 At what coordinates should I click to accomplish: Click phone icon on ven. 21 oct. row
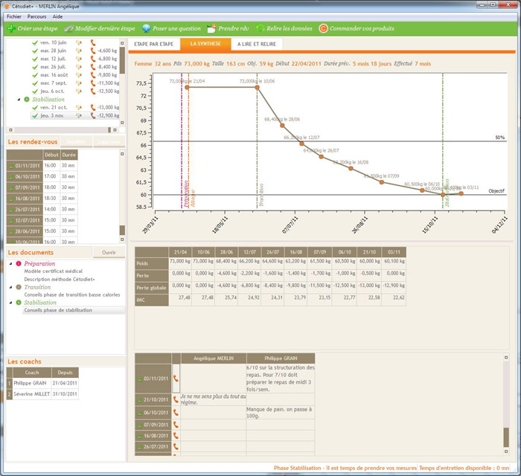pyautogui.click(x=93, y=108)
